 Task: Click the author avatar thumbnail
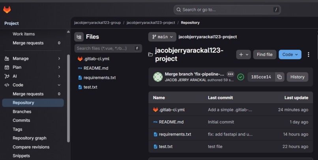point(158,77)
